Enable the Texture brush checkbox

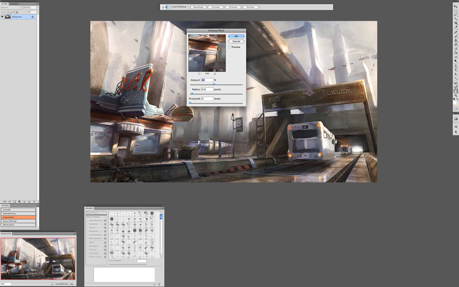(x=88, y=227)
